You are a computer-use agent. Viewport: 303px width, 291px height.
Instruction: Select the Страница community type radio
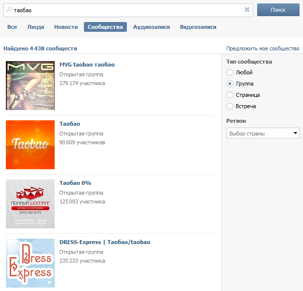(x=230, y=95)
